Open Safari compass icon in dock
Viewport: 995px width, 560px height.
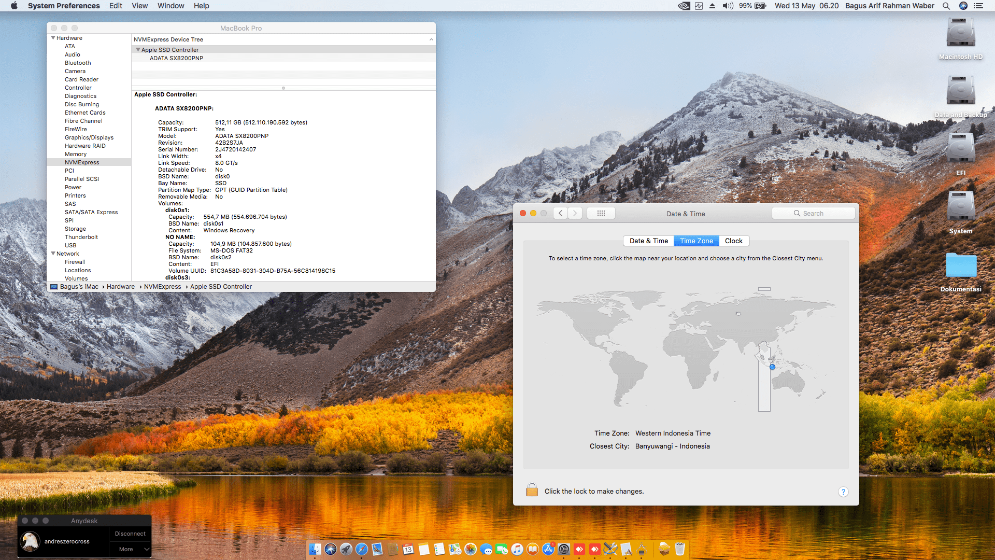(362, 549)
